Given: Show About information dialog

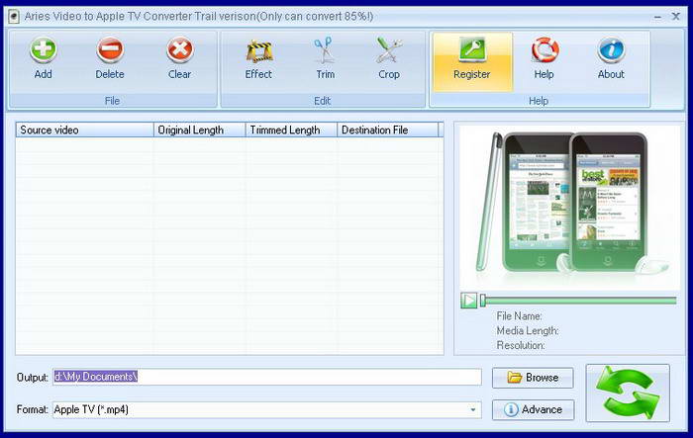Looking at the screenshot, I should (611, 59).
